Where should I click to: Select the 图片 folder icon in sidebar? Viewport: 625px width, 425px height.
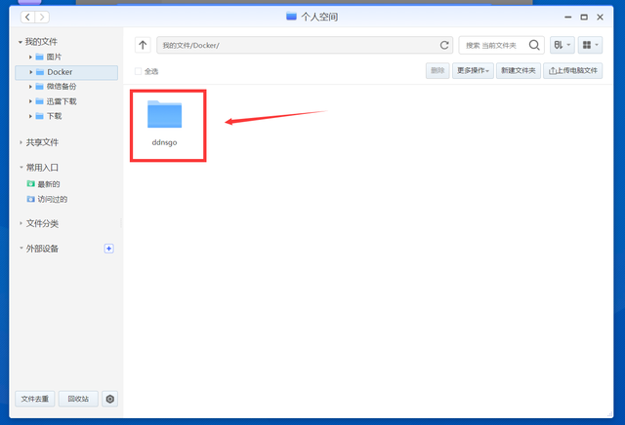(39, 57)
